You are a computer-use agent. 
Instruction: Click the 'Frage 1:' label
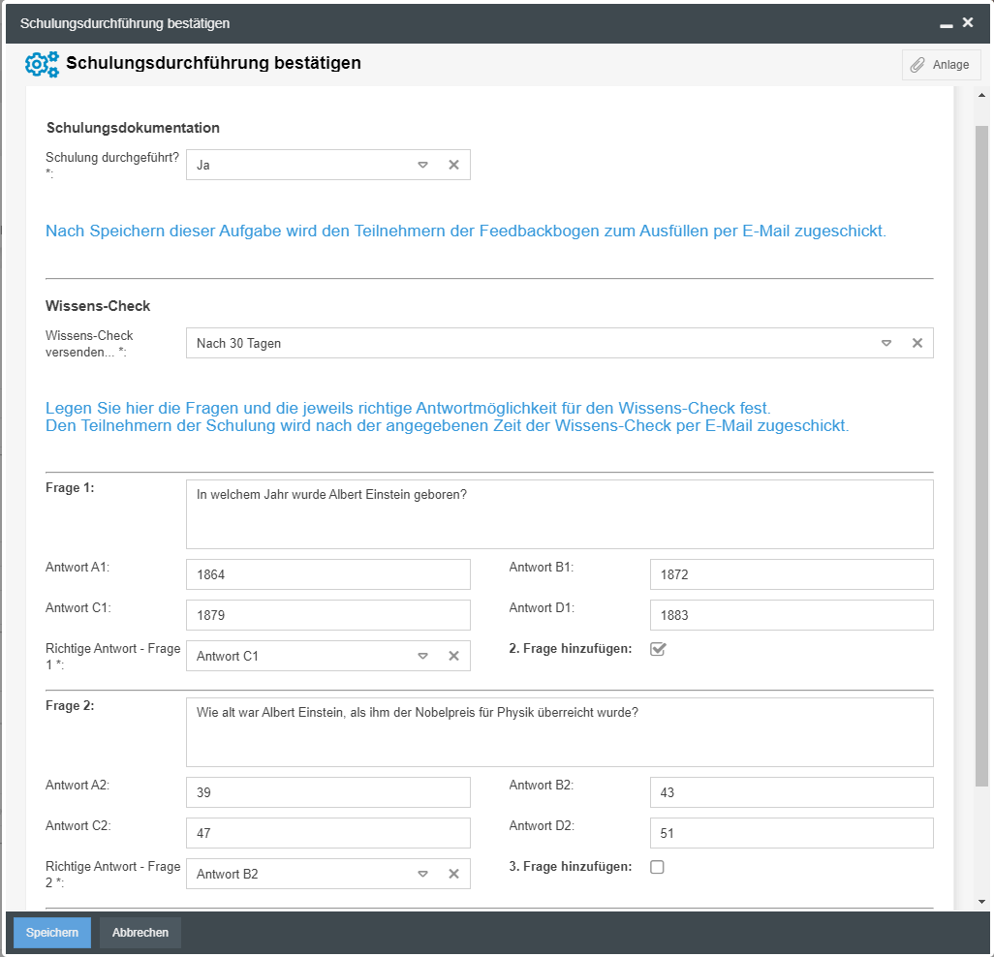point(70,488)
